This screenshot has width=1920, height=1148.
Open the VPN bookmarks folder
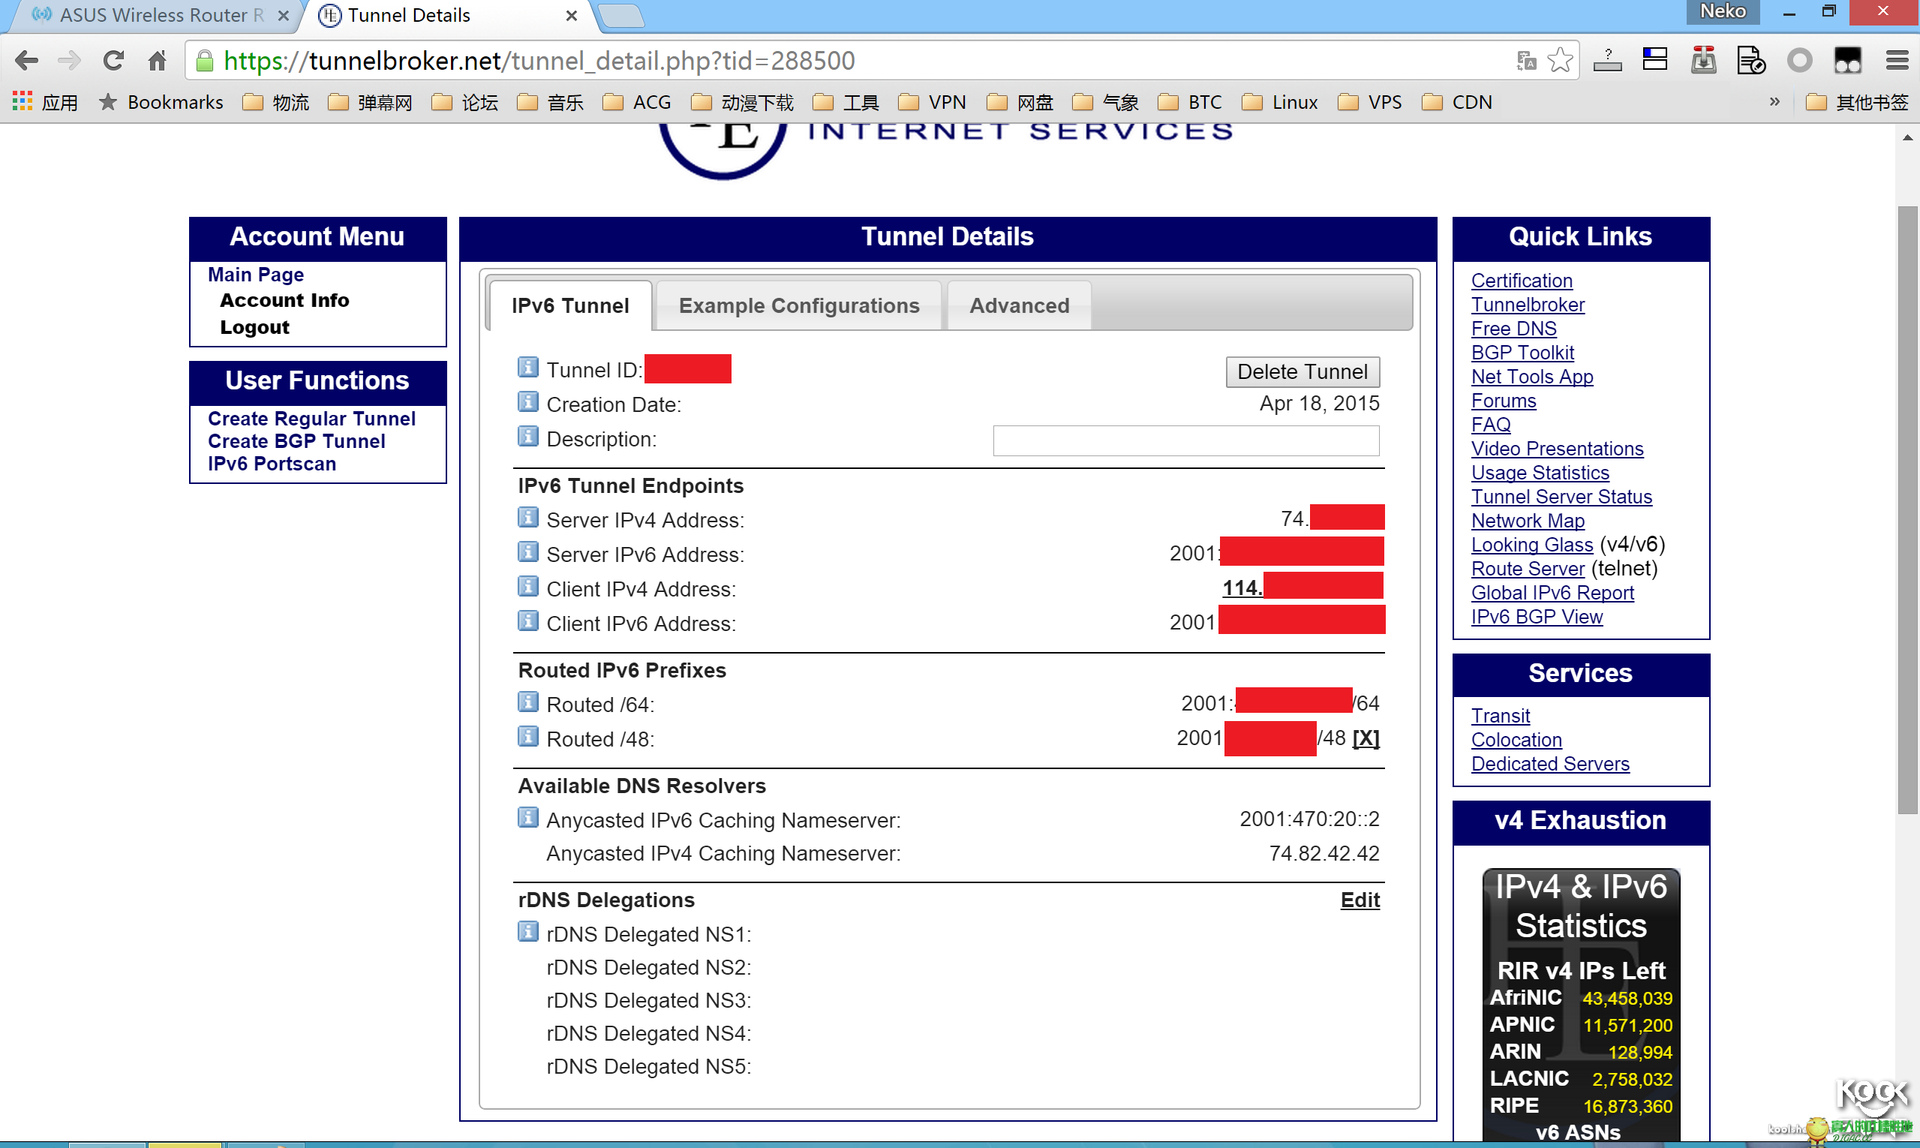[932, 101]
